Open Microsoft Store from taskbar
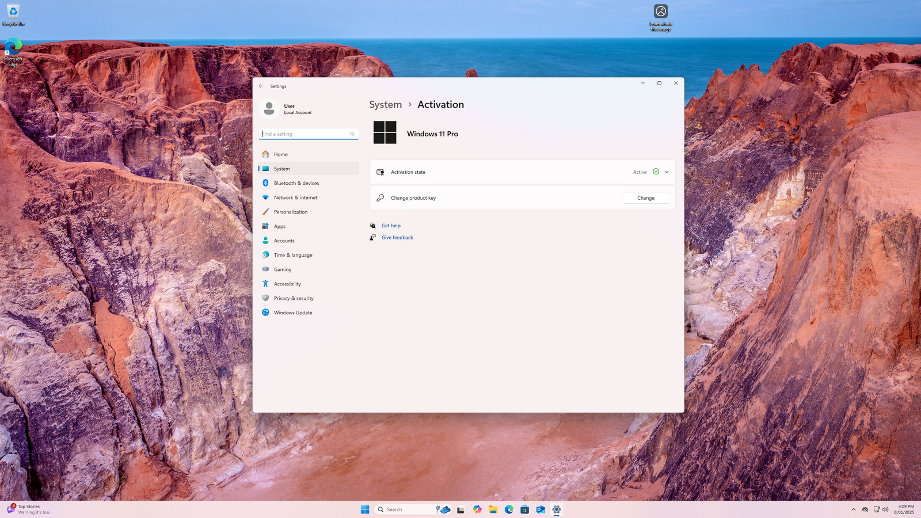This screenshot has height=518, width=921. click(x=524, y=509)
